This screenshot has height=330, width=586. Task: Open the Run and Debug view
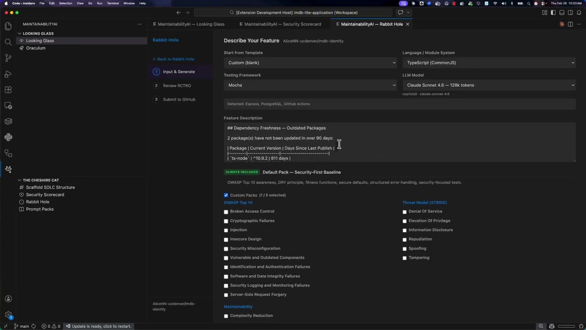pyautogui.click(x=8, y=74)
